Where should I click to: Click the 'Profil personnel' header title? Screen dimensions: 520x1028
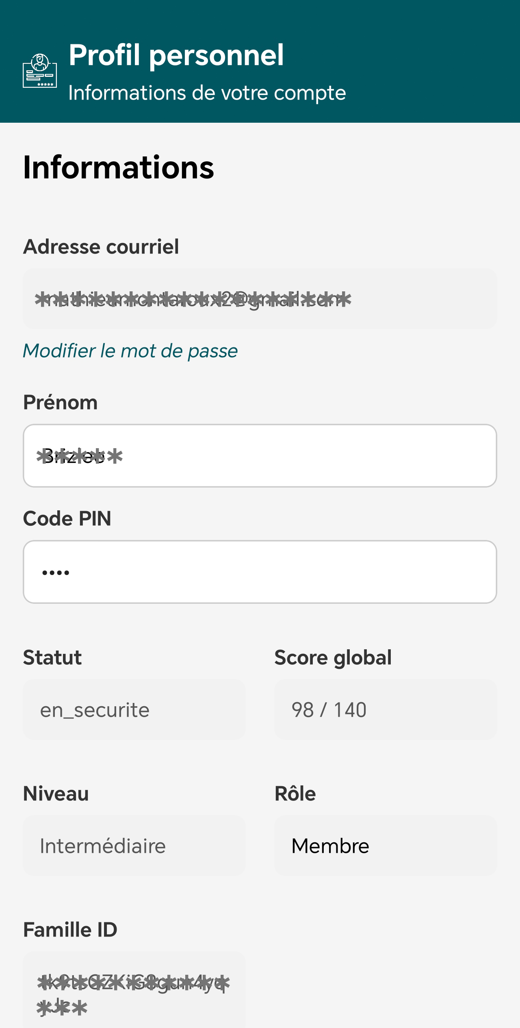pyautogui.click(x=176, y=55)
